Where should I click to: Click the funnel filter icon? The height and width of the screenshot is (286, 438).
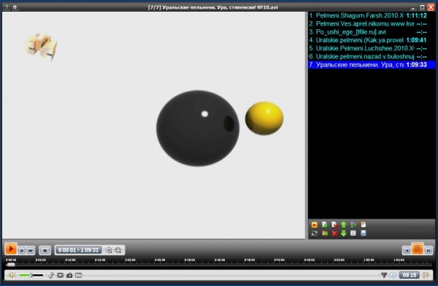click(384, 275)
